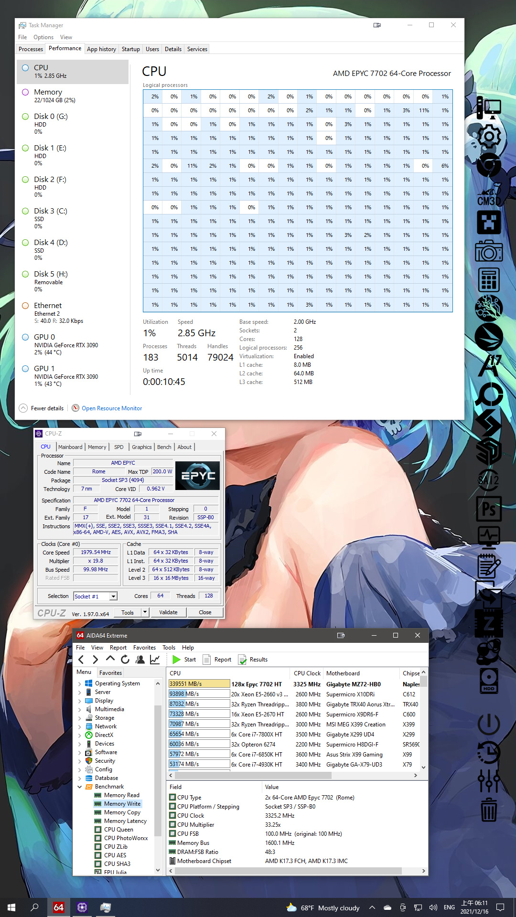Click the power icon in the right dock

click(489, 725)
